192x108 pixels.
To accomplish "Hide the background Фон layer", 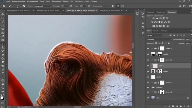I will (x=148, y=98).
